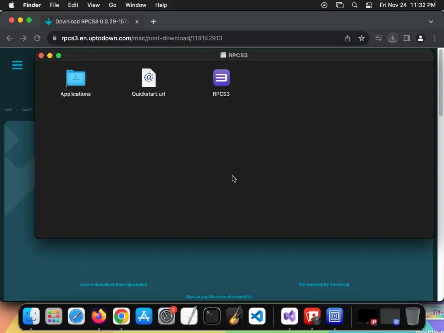
Task: Open System Settings from the Dock
Action: tap(166, 316)
